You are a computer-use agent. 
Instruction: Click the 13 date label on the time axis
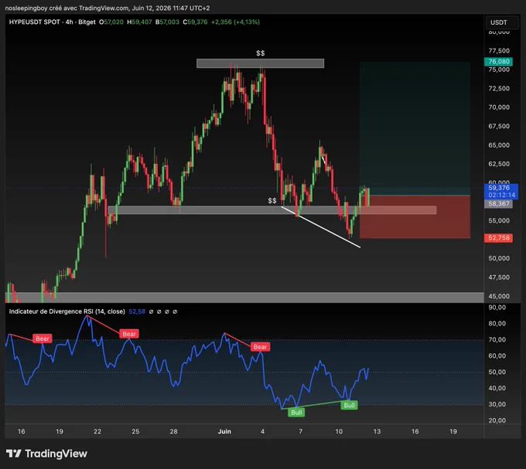pyautogui.click(x=377, y=431)
